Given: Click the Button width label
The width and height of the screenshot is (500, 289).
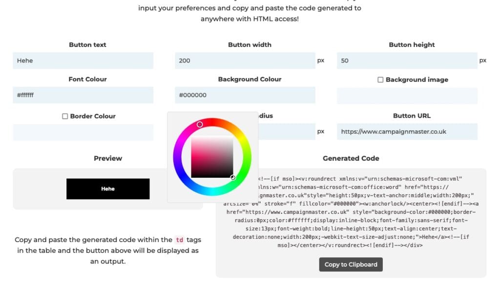Looking at the screenshot, I should click(250, 45).
